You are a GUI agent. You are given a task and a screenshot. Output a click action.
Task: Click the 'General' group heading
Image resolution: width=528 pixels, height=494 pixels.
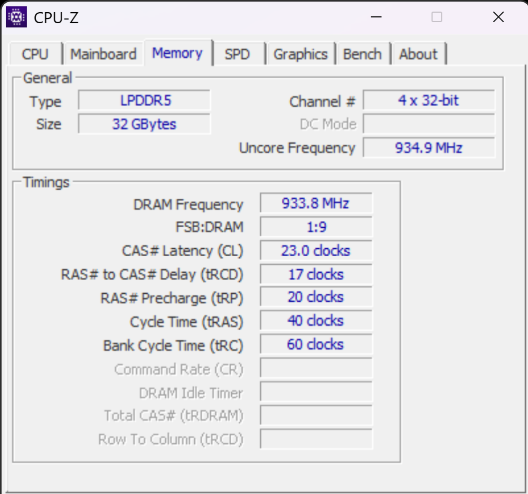(48, 78)
